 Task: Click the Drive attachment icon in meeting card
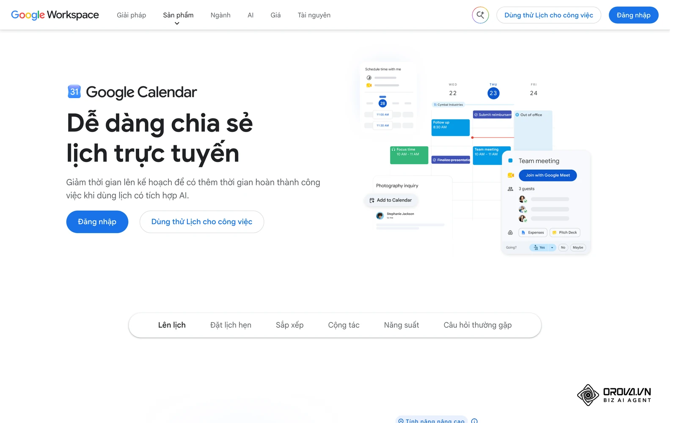point(510,233)
